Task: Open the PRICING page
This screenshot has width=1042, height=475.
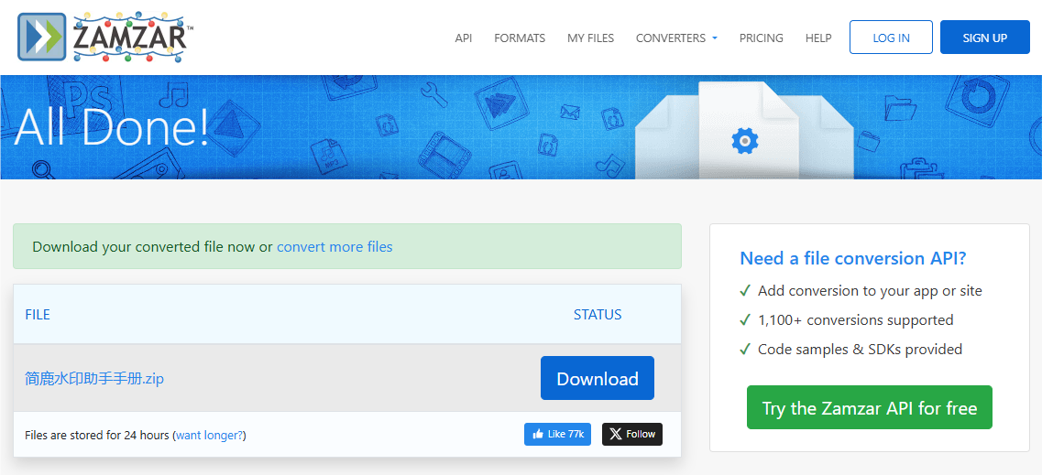Action: tap(761, 38)
